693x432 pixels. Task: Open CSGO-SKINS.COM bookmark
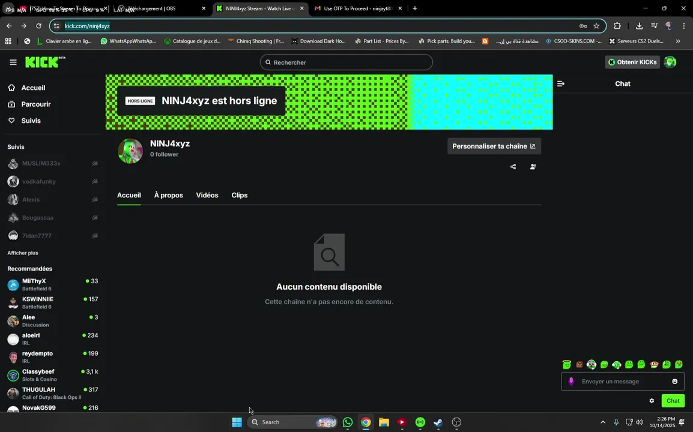click(x=574, y=41)
